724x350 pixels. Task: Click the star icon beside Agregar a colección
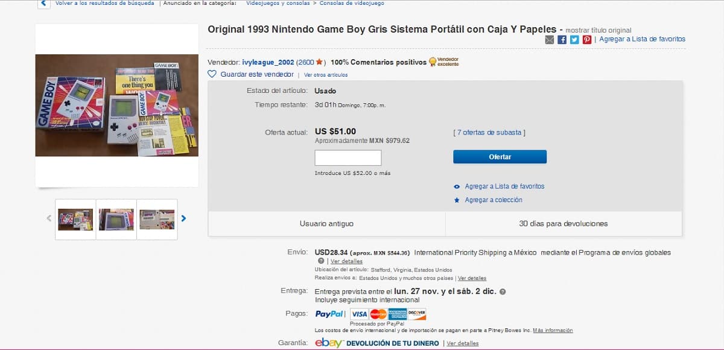coord(457,200)
